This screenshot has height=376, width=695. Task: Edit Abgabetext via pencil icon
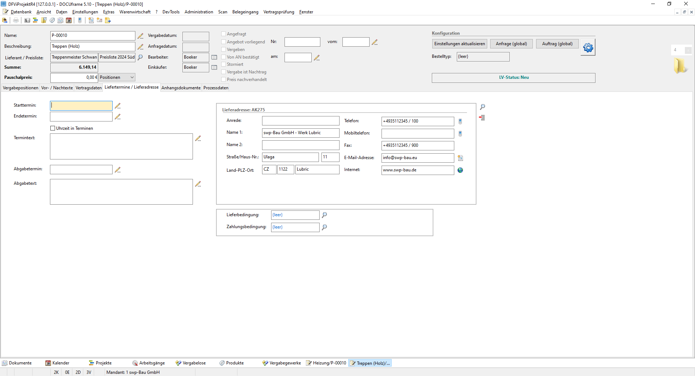[198, 184]
